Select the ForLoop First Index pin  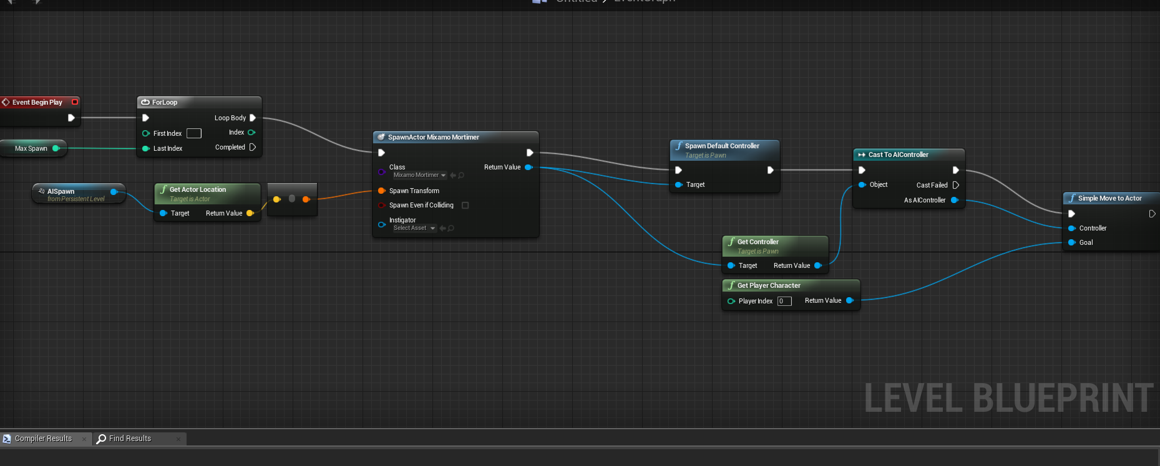(x=146, y=133)
